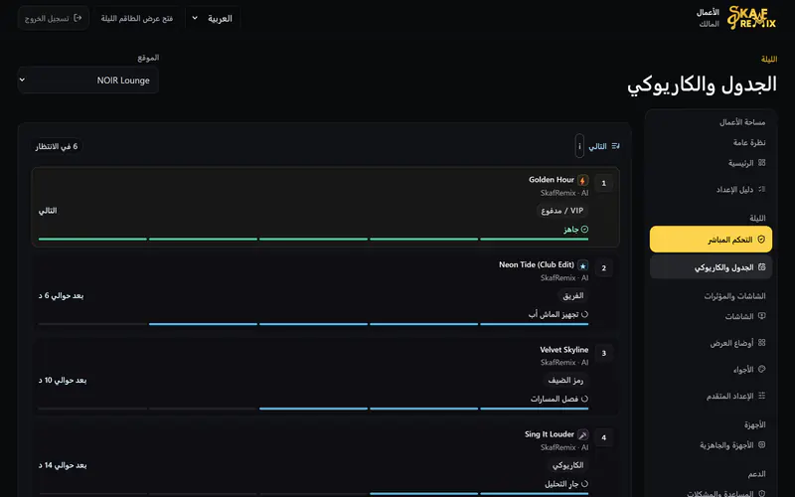The image size is (795, 497).
Task: Go to الرئيسية in the sidebar
Action: [711, 163]
